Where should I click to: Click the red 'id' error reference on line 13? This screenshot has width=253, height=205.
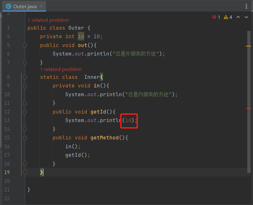pyautogui.click(x=129, y=120)
